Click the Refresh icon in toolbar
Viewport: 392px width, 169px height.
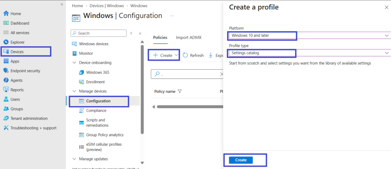(185, 55)
